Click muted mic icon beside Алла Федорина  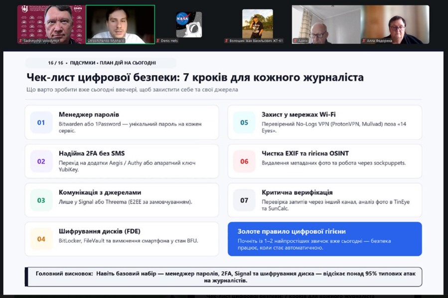(x=364, y=41)
